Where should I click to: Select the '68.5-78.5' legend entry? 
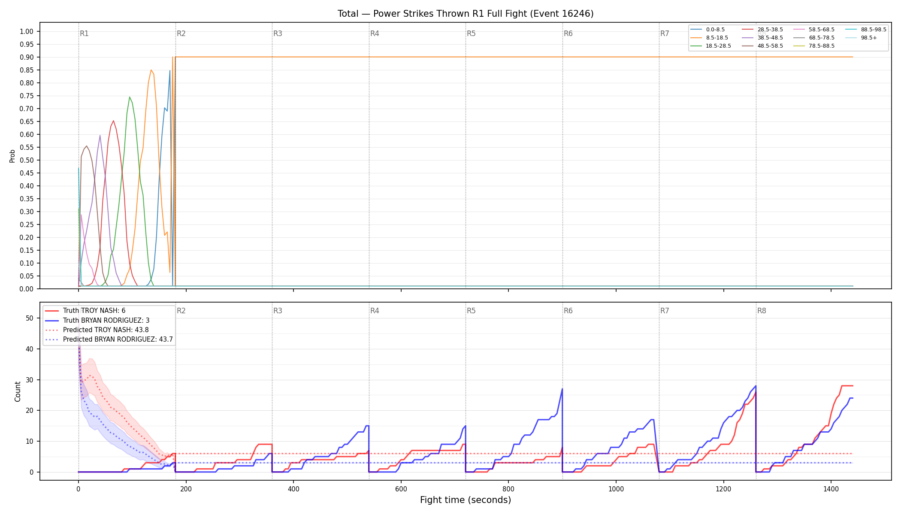click(x=814, y=38)
